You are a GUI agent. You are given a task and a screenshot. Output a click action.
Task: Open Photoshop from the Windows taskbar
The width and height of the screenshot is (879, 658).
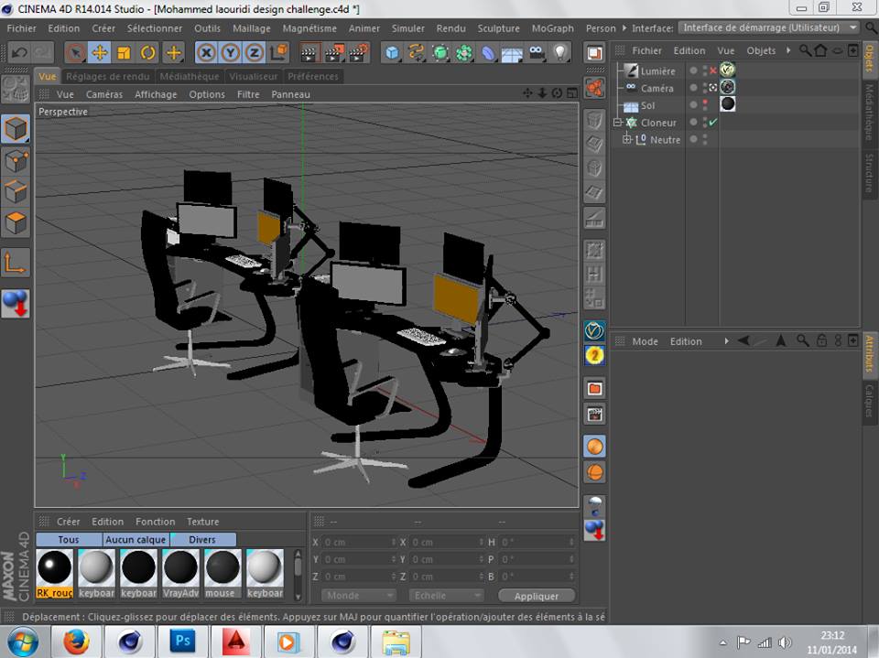click(x=182, y=642)
